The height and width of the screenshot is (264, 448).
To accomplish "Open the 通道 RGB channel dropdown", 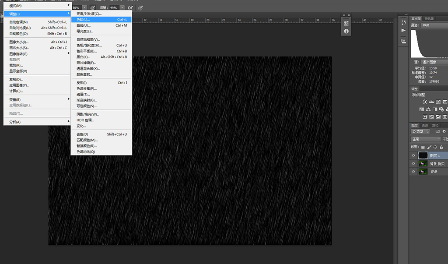I will click(433, 25).
